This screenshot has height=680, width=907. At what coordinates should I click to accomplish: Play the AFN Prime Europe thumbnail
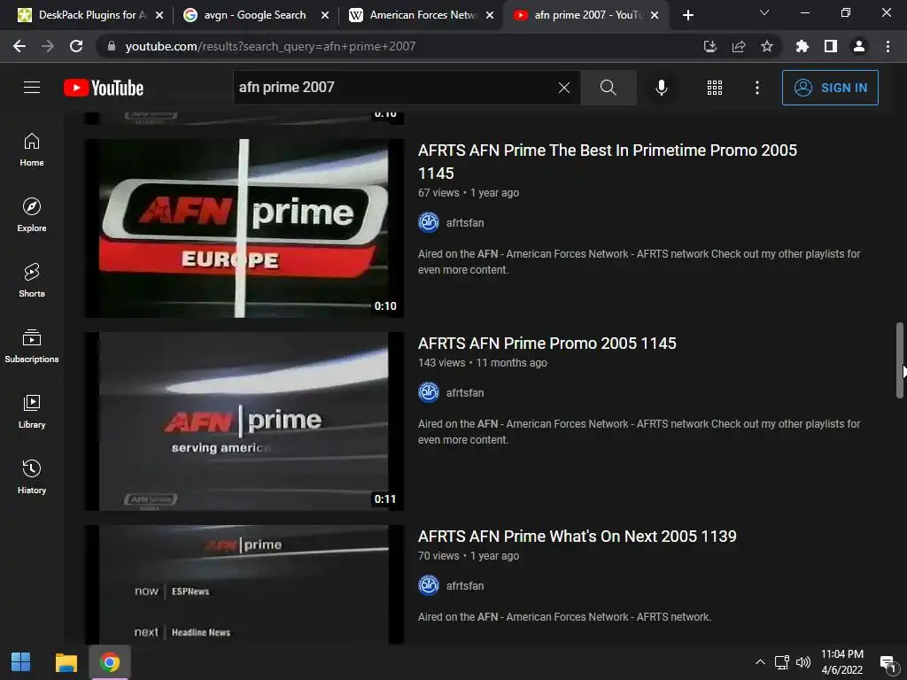click(x=244, y=228)
